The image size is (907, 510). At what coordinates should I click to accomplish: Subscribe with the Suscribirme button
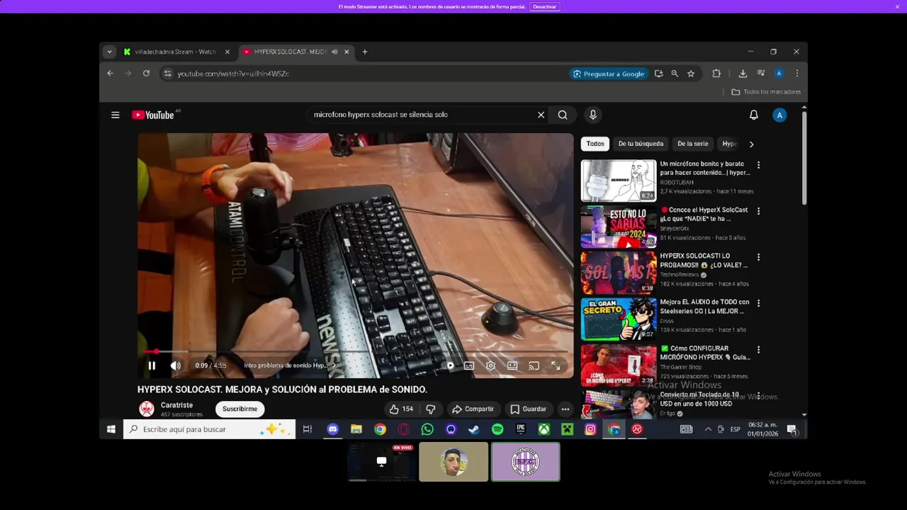[240, 409]
